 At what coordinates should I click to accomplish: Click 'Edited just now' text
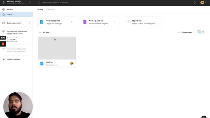click(52, 65)
